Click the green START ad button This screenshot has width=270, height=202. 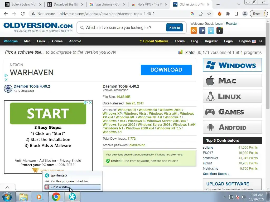tap(48, 113)
